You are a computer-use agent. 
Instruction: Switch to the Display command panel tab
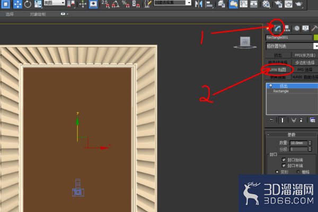click(305, 28)
